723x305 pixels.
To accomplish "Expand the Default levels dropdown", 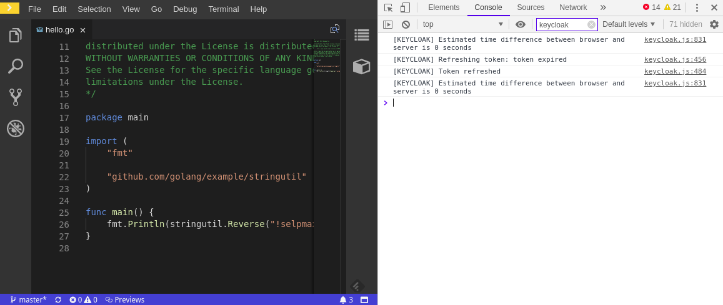I will [x=629, y=24].
